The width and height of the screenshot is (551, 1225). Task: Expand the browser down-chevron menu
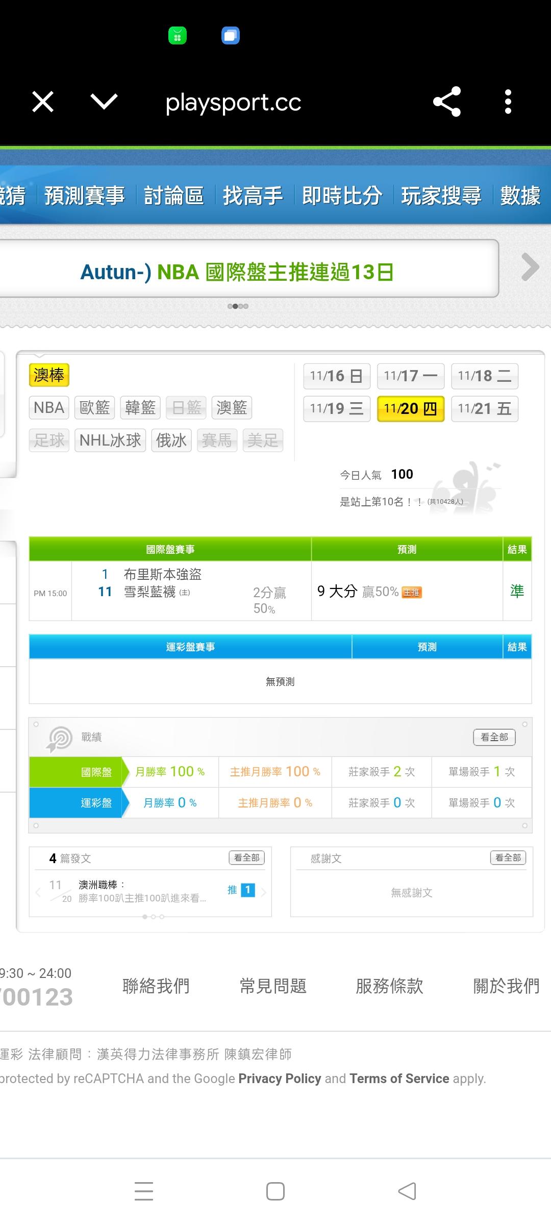104,102
